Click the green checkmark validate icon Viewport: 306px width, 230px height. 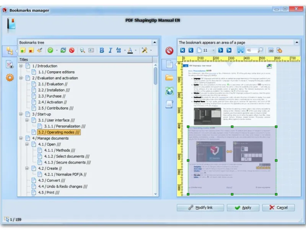tap(50, 51)
